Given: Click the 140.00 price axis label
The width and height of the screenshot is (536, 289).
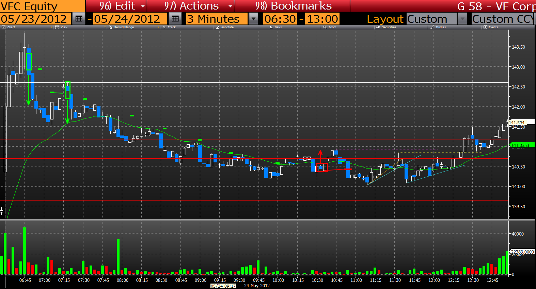Looking at the screenshot, I should pos(519,187).
